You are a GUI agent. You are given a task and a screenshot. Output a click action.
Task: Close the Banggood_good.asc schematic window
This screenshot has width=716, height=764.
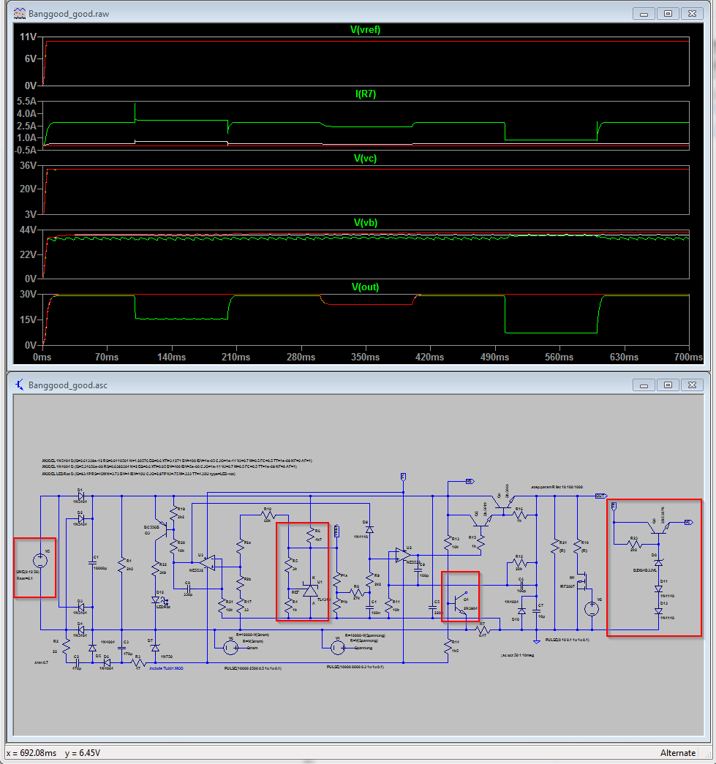point(692,385)
